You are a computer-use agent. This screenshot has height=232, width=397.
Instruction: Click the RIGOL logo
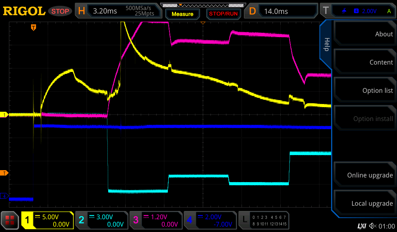point(24,11)
